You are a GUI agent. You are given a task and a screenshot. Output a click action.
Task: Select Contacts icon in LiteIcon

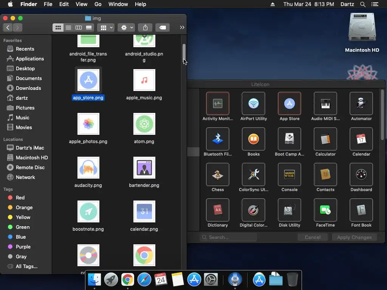(x=325, y=174)
